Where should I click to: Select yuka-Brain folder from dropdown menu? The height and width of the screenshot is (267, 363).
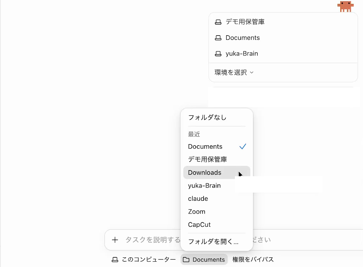(x=217, y=185)
